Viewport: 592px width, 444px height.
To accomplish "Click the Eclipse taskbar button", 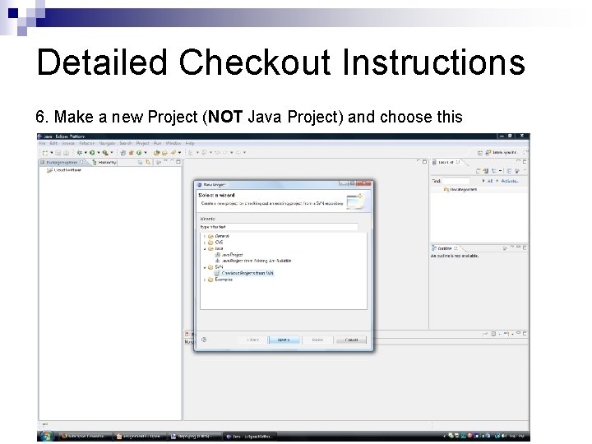I will point(250,437).
